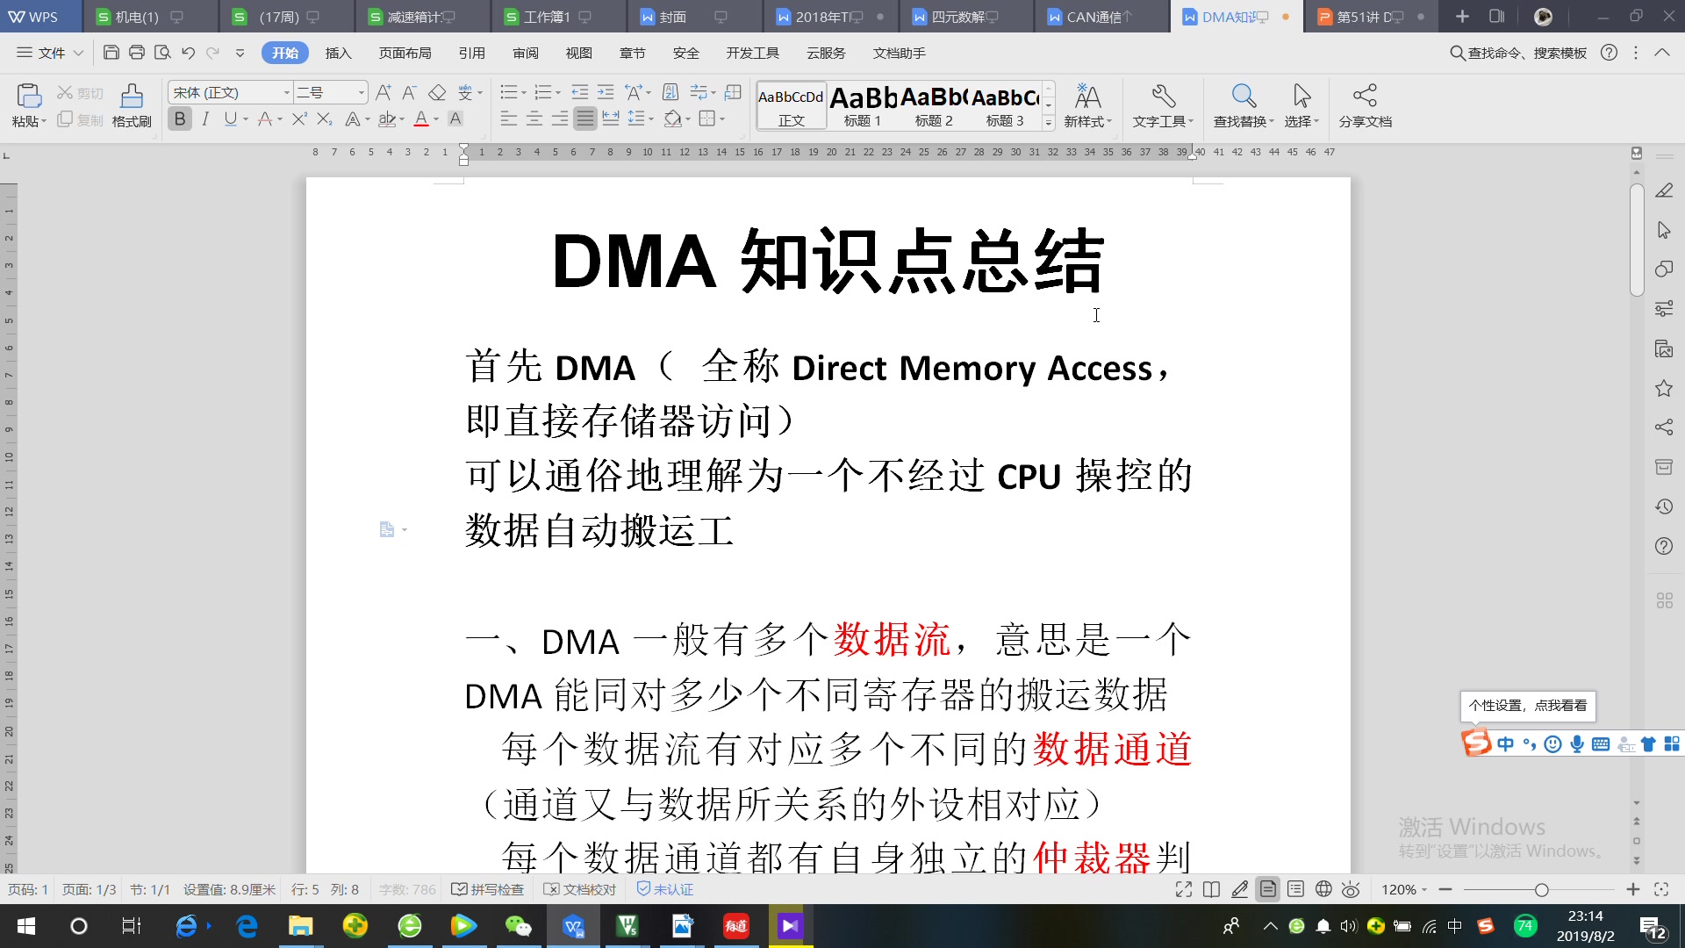Click the red font color swatch A
The height and width of the screenshot is (948, 1685).
(421, 118)
